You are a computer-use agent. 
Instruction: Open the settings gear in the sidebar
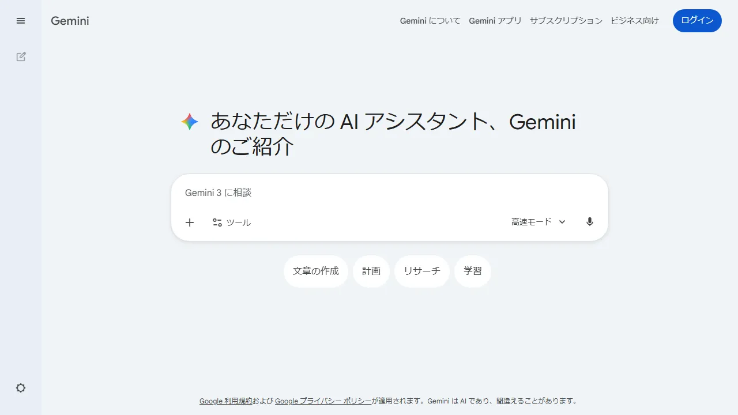pos(21,388)
